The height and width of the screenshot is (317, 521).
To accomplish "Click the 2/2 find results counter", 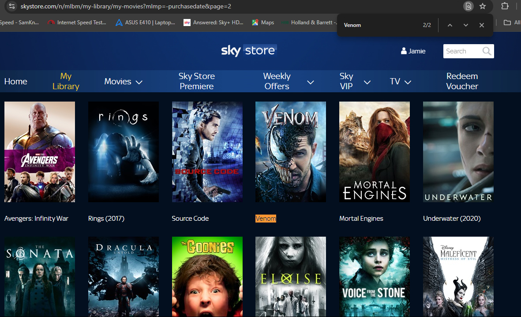I will (x=427, y=25).
